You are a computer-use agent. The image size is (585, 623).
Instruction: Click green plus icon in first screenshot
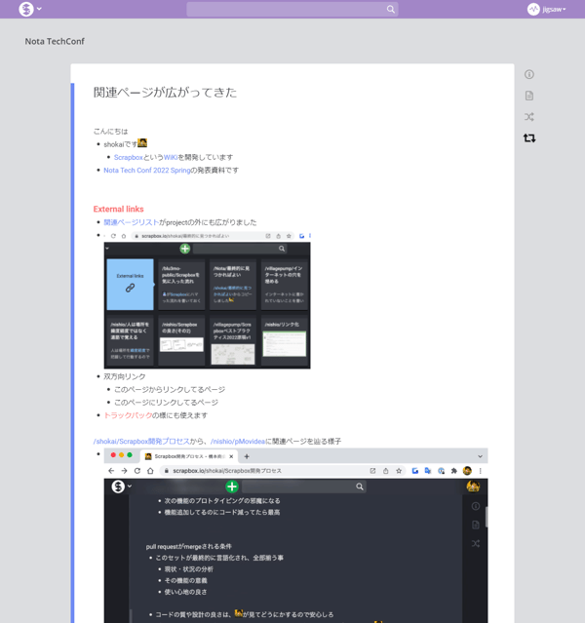[x=185, y=249]
